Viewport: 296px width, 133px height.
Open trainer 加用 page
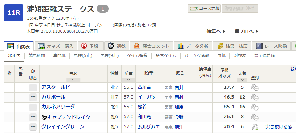coord(179,107)
